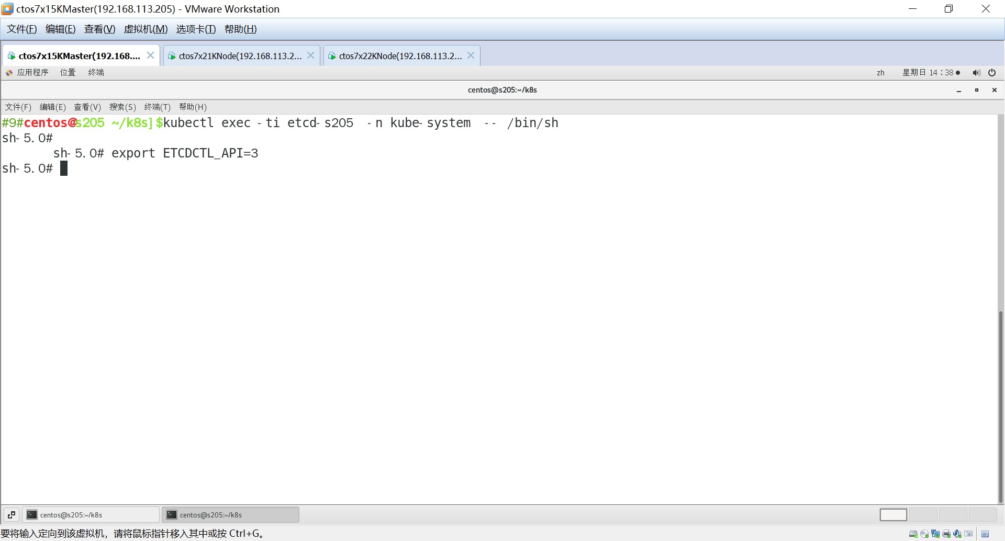The image size is (1005, 541).
Task: Maximize the centos@s205 terminal window
Action: click(x=977, y=90)
